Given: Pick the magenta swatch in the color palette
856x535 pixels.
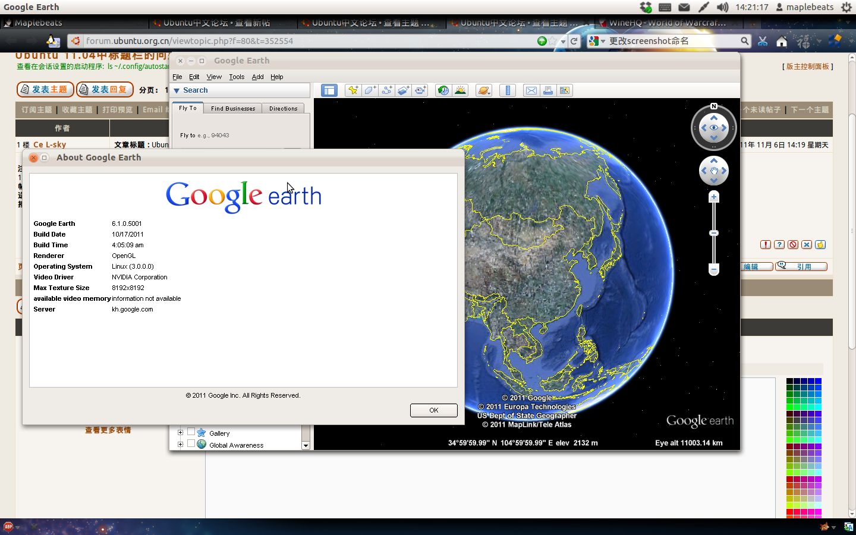Looking at the screenshot, I should [x=818, y=511].
